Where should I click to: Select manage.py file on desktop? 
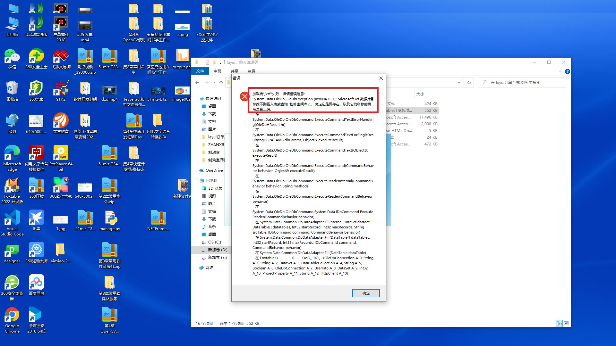pyautogui.click(x=110, y=221)
